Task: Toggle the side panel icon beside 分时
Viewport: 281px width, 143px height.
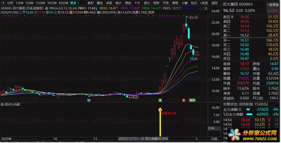Action: pos(3,3)
